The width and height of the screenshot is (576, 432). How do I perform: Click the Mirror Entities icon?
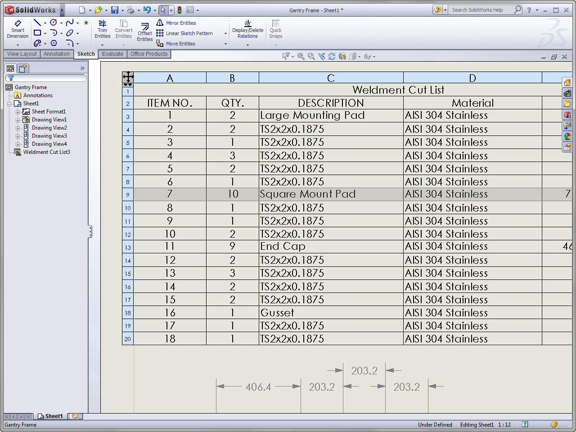(160, 23)
